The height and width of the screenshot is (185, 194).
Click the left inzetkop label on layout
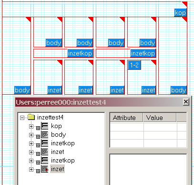pyautogui.click(x=80, y=53)
